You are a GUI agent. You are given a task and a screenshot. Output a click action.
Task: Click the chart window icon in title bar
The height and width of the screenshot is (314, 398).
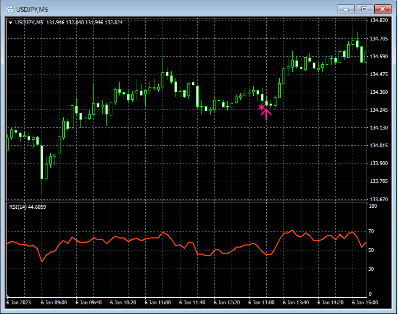point(10,8)
